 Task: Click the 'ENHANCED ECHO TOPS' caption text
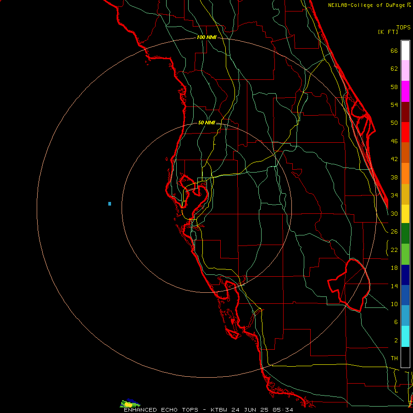161,410
